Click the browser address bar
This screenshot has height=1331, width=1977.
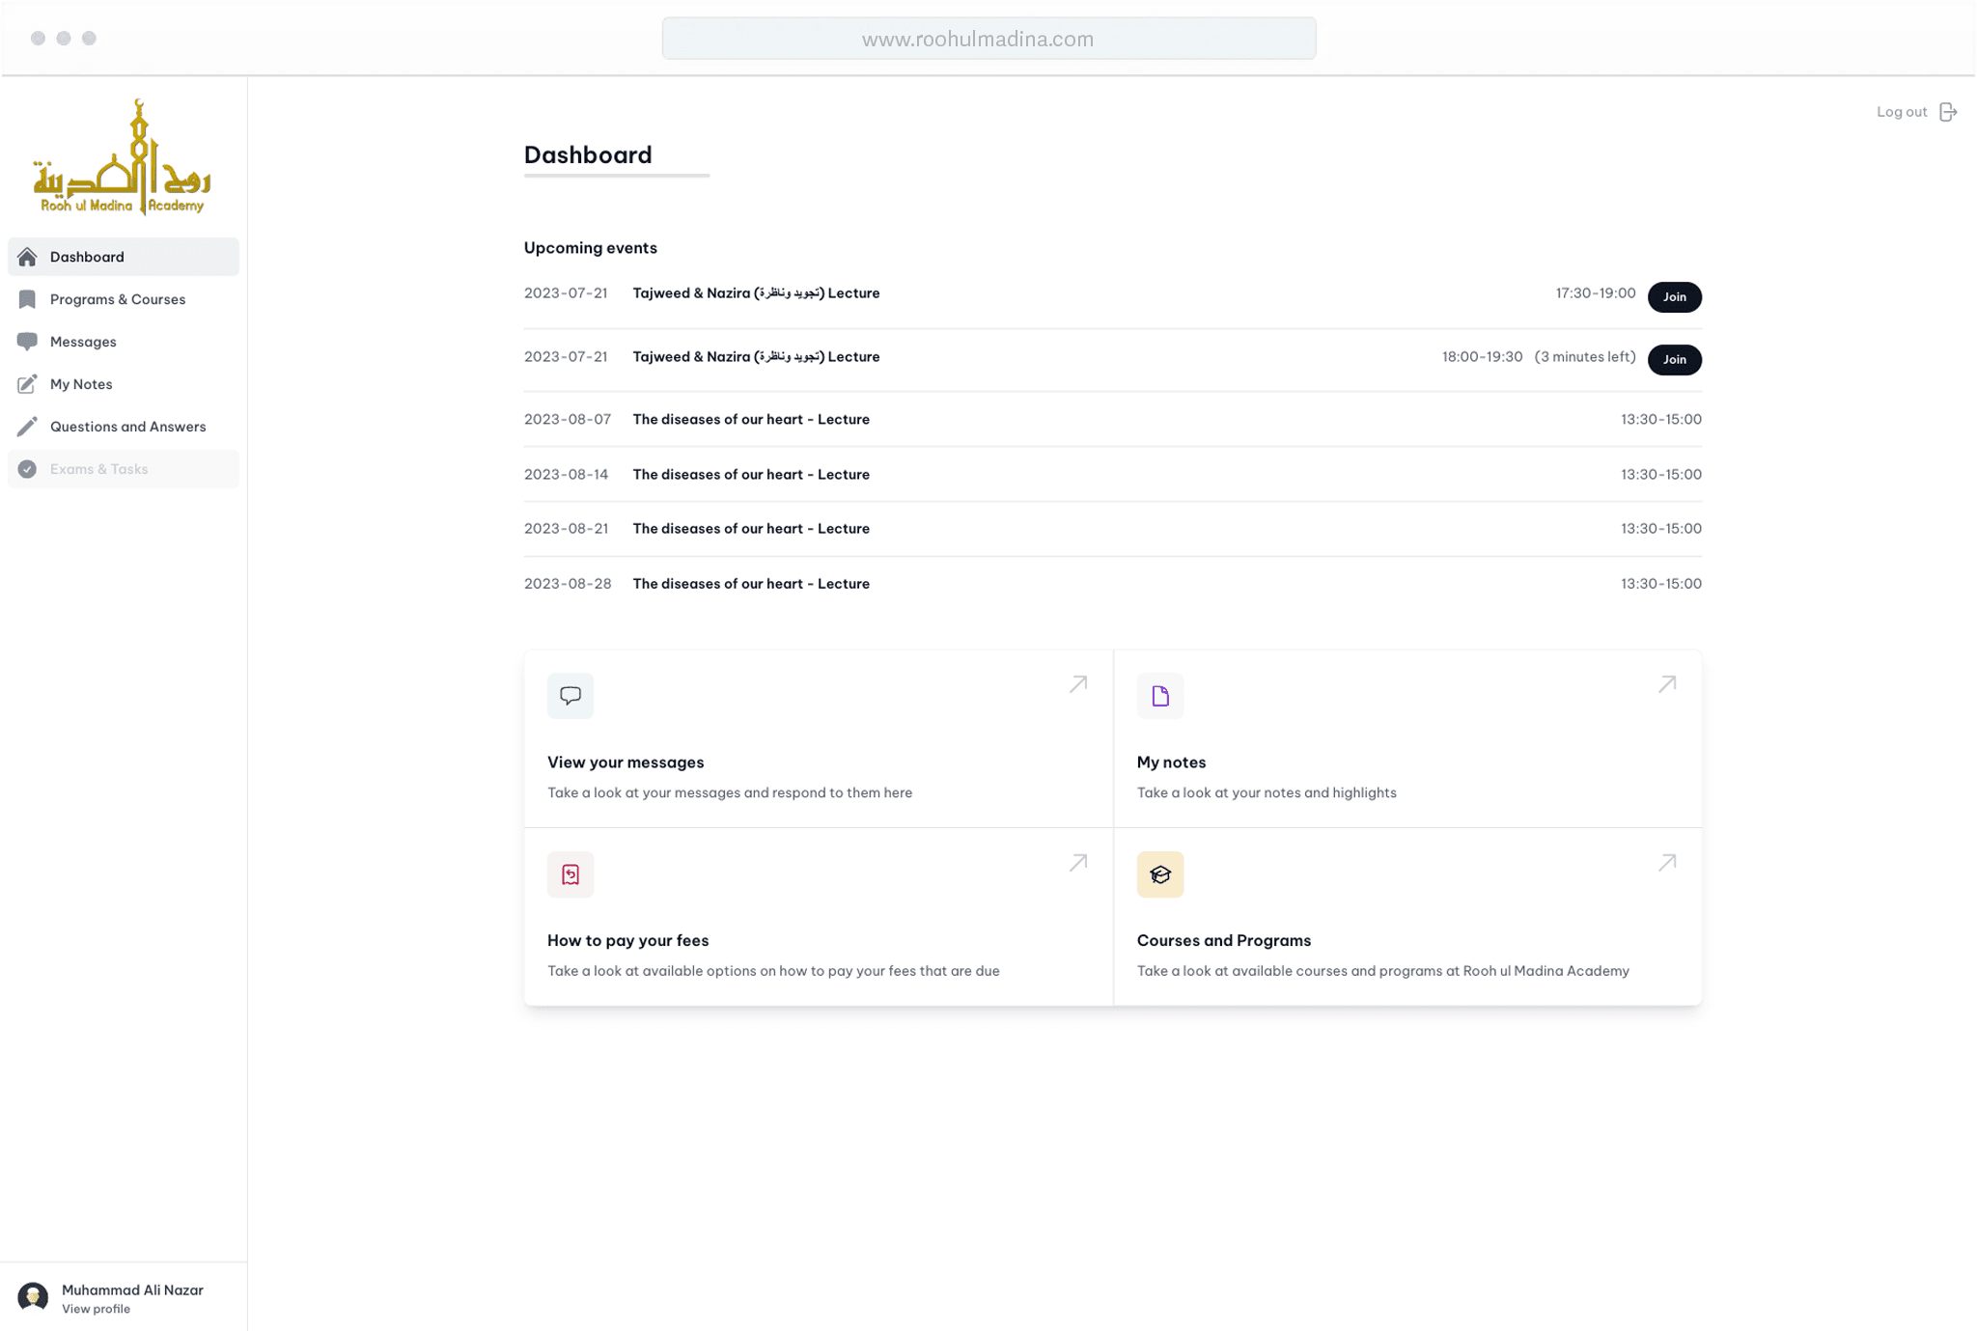click(x=988, y=39)
